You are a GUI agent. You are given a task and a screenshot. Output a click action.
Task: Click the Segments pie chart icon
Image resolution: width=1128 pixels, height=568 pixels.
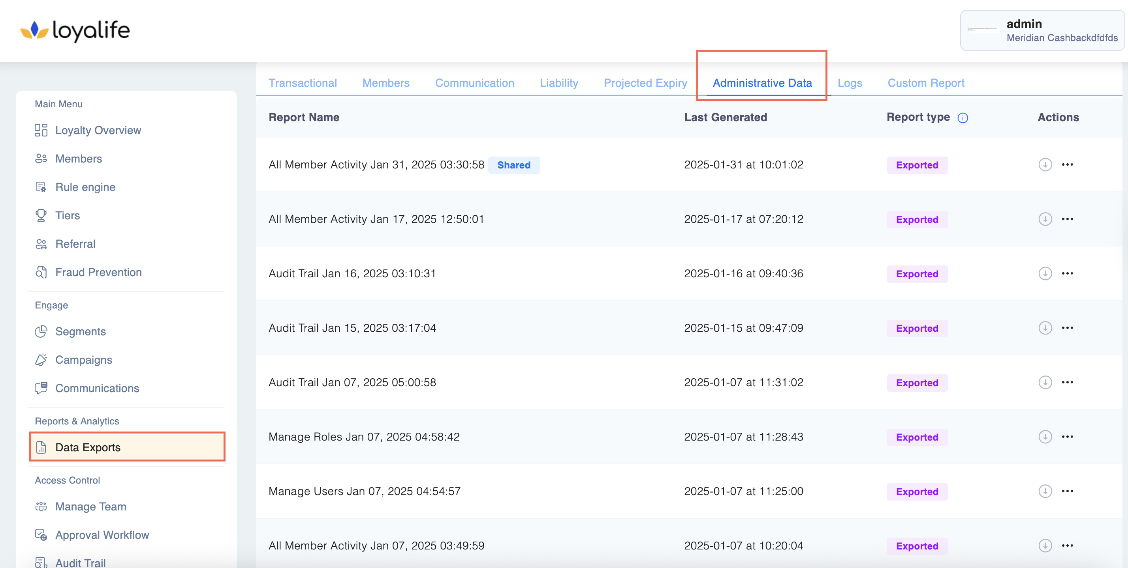click(x=41, y=331)
